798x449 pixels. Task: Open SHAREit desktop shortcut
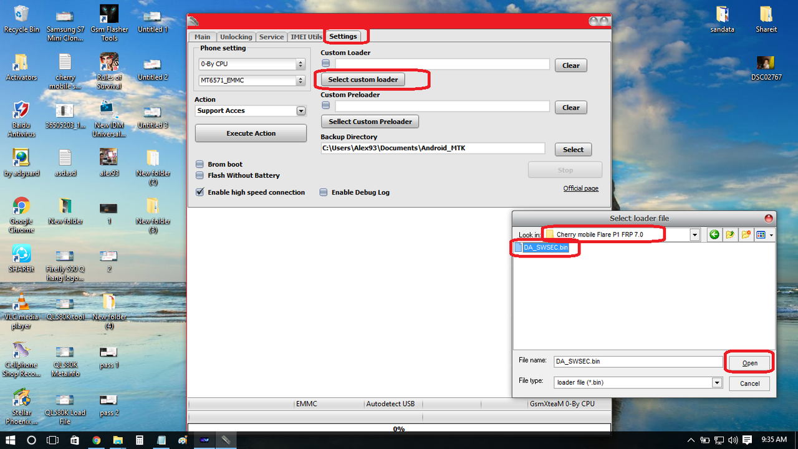(21, 259)
